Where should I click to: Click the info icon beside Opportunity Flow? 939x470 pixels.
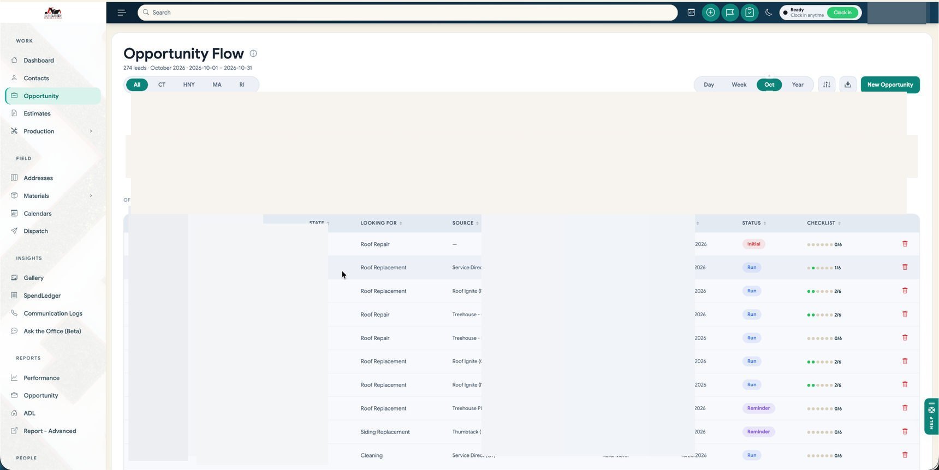click(253, 53)
